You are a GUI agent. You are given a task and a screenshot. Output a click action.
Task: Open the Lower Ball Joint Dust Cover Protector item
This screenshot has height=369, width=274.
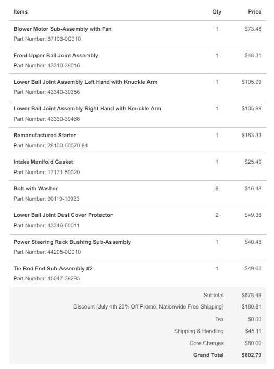[x=63, y=215]
